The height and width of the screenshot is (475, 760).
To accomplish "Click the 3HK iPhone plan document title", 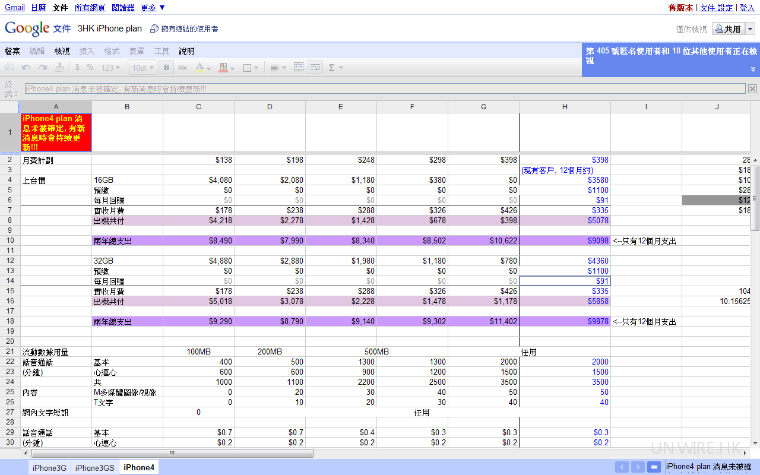I will pyautogui.click(x=110, y=28).
